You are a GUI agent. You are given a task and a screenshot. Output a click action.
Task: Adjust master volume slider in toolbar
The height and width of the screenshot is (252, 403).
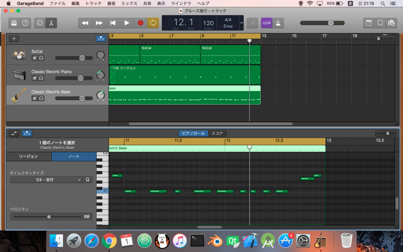pyautogui.click(x=322, y=23)
